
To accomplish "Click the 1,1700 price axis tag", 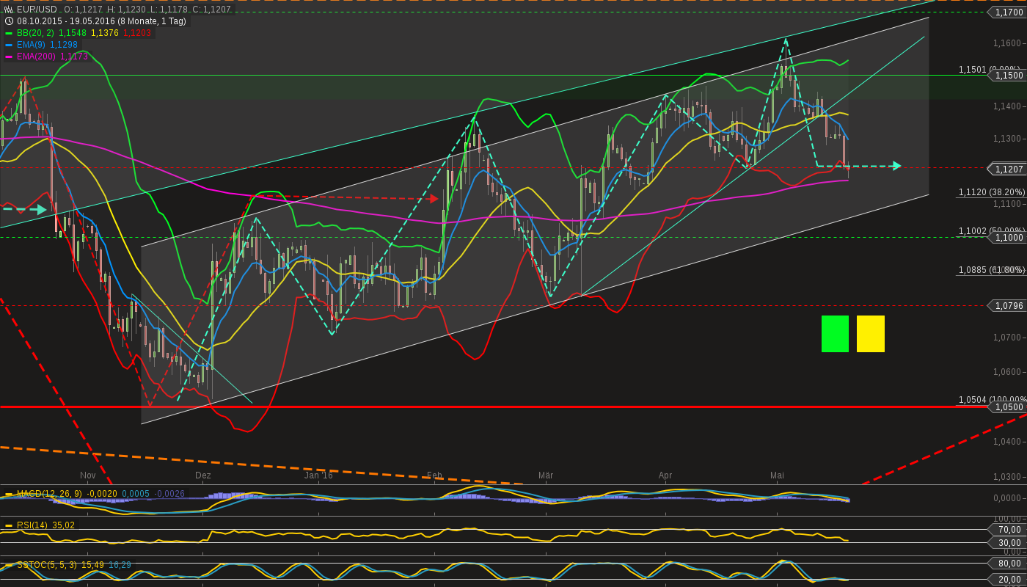I will point(1008,12).
